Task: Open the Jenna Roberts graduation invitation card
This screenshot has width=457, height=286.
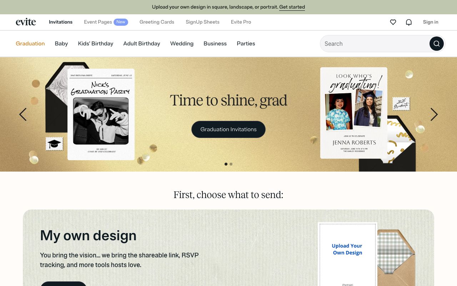Action: (x=354, y=113)
